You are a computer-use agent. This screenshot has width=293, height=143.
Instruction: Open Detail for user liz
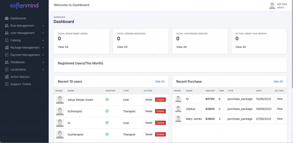(x=149, y=123)
